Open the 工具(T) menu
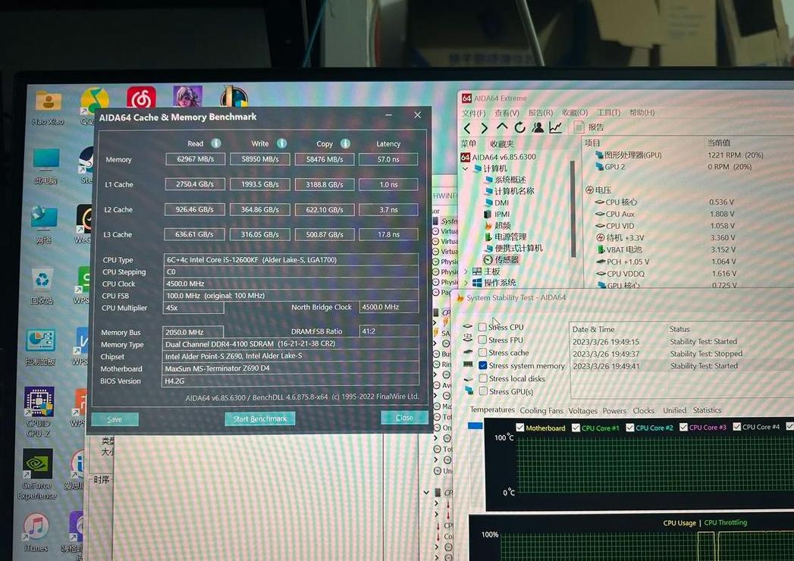 (608, 112)
